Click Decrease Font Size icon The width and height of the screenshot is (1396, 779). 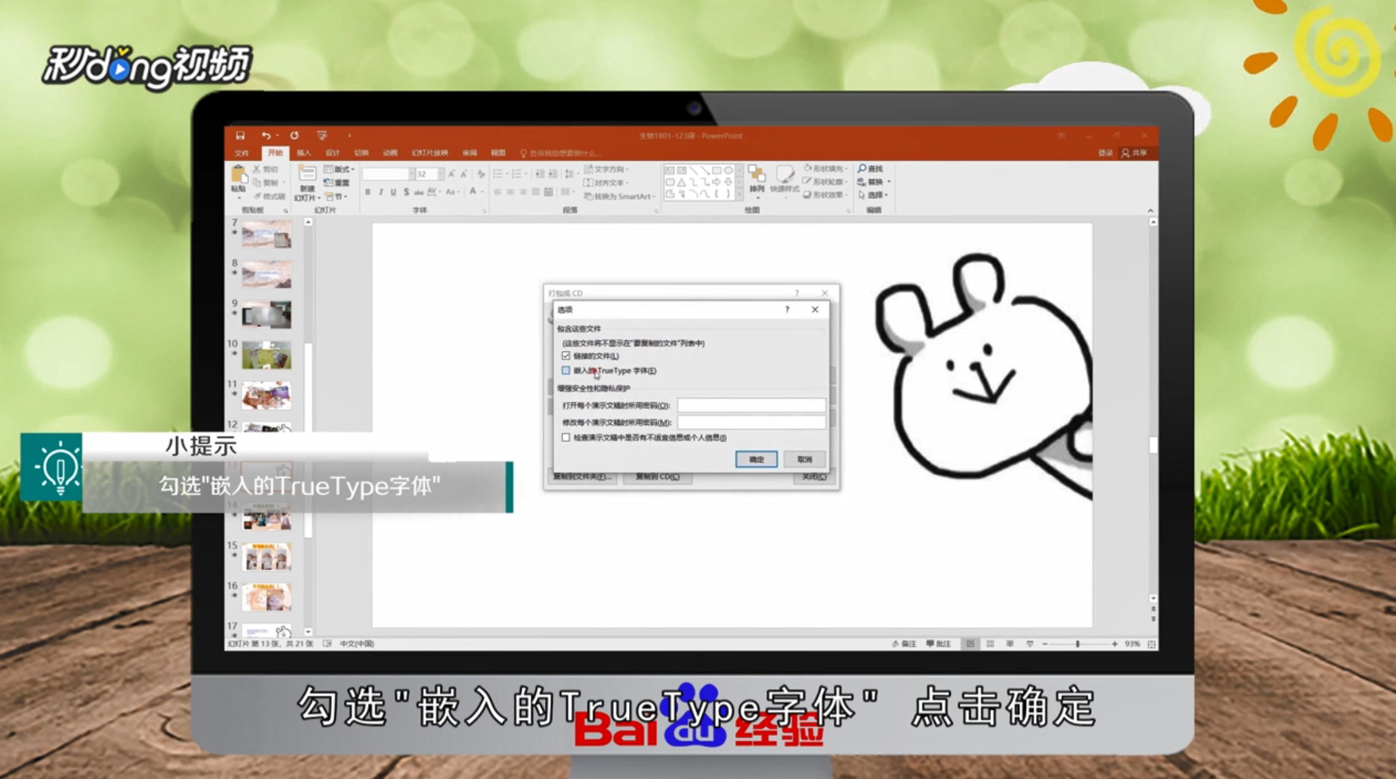pos(464,174)
